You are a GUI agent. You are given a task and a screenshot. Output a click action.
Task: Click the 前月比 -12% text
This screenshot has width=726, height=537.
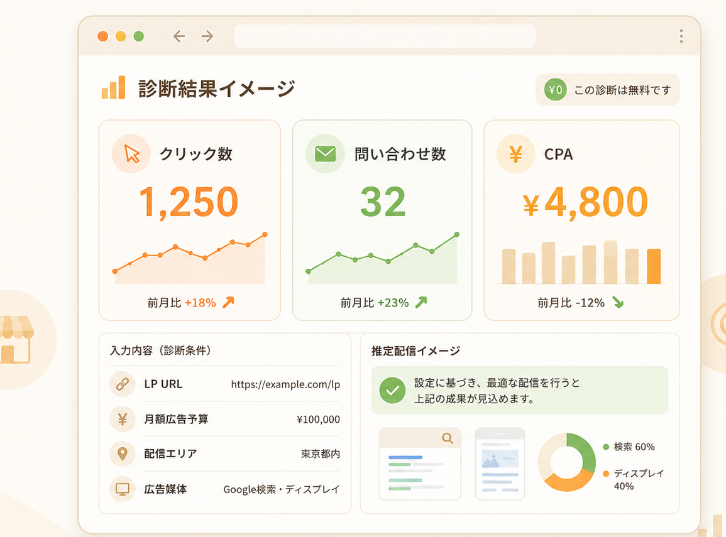(x=571, y=303)
